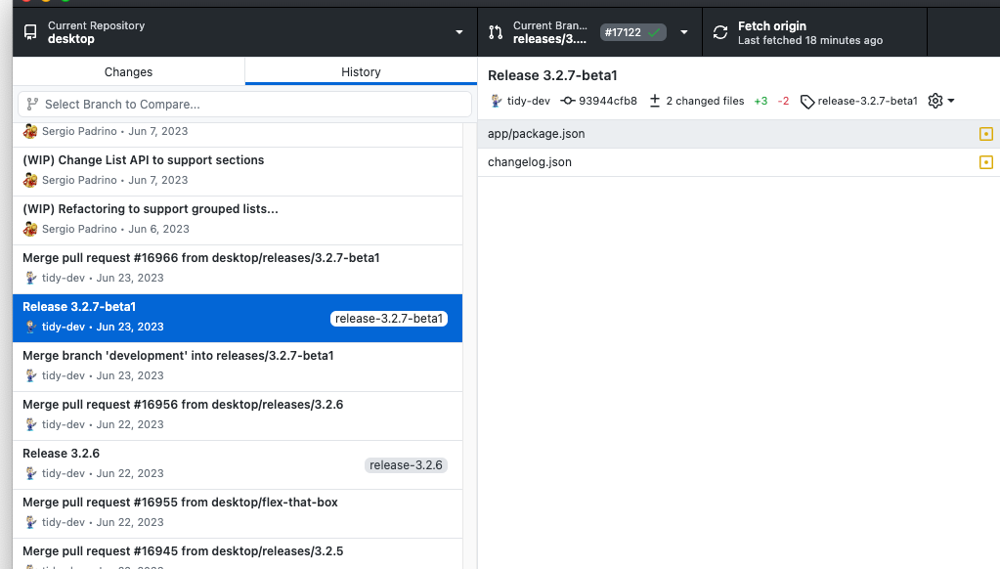Viewport: 1000px width, 569px height.
Task: Switch to the History tab
Action: pyautogui.click(x=361, y=71)
